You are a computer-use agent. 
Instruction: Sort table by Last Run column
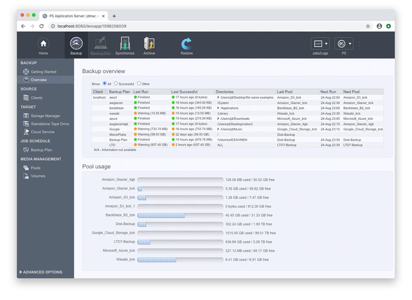[x=141, y=92]
